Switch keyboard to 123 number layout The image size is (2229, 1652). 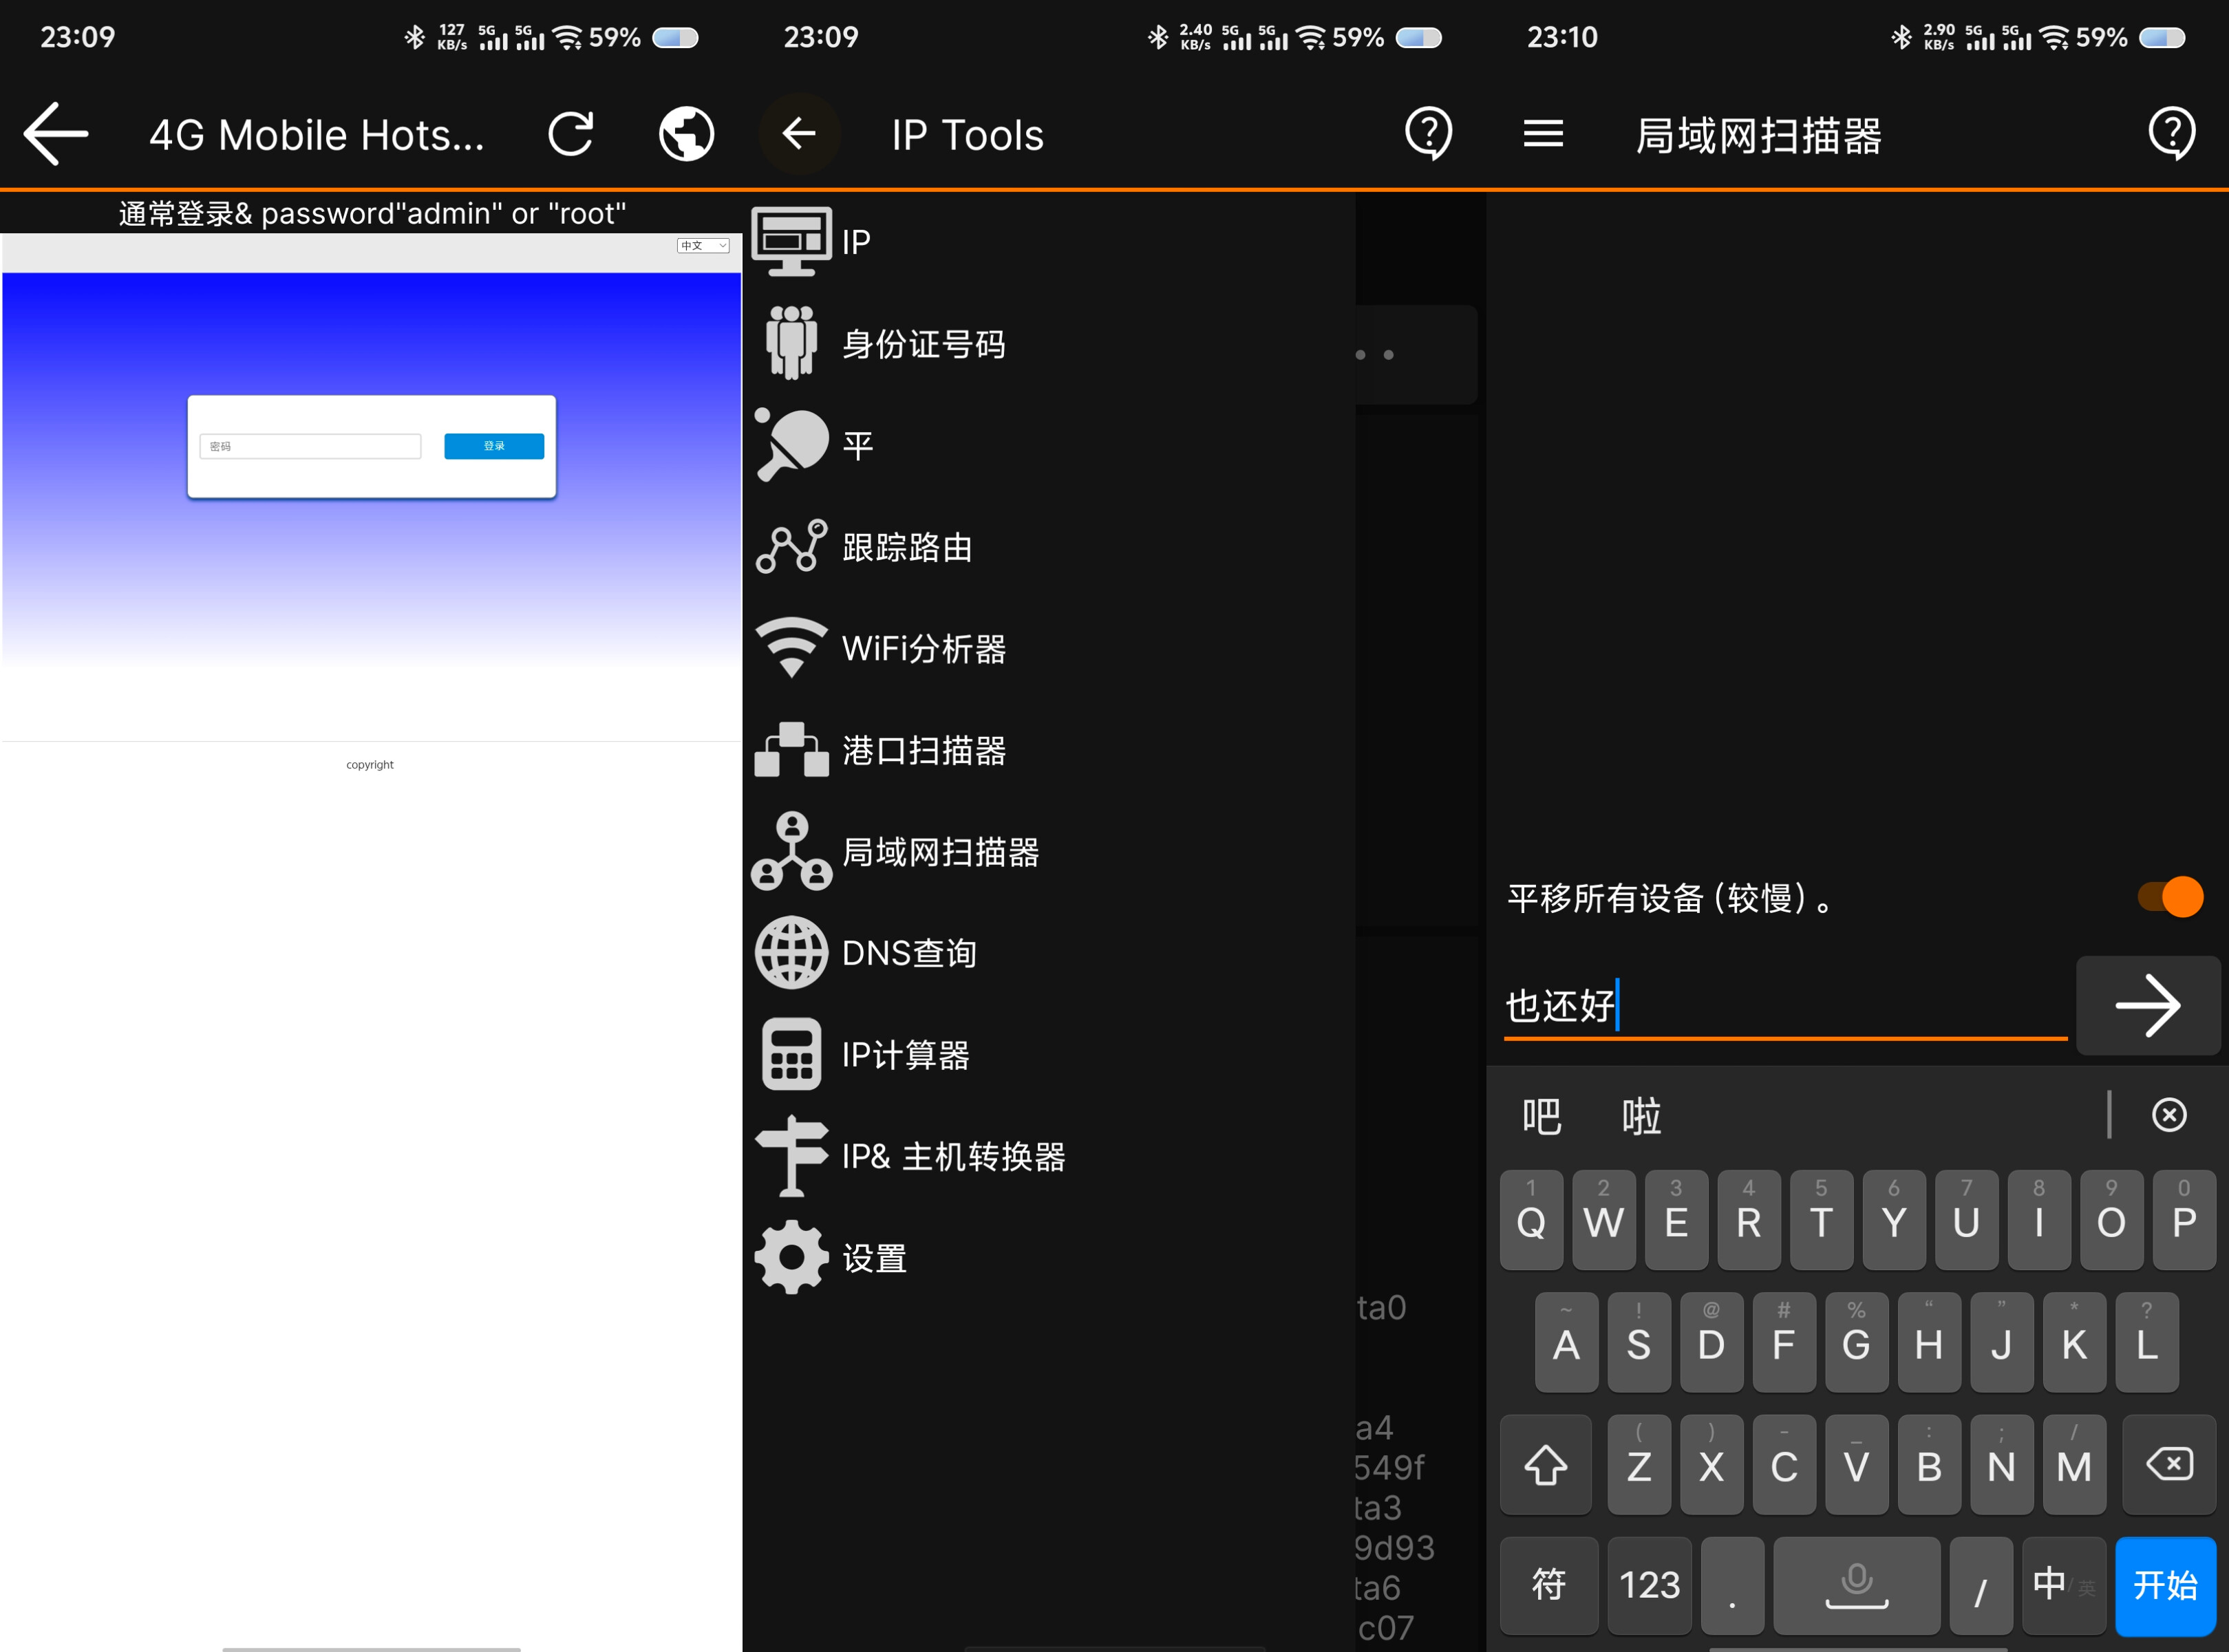tap(1648, 1585)
